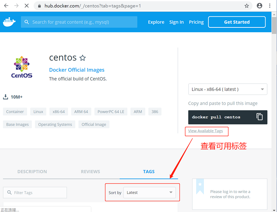Image resolution: width=277 pixels, height=212 pixels.
Task: Open the Sort by Latest dropdown
Action: click(149, 193)
